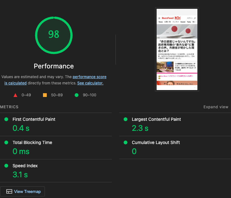
Task: Click the orange square 50–89 legend icon
Action: pos(45,95)
